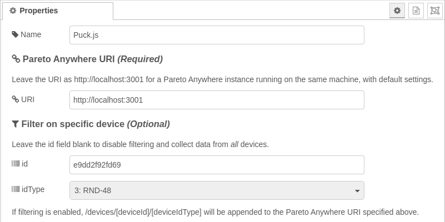Screen dimensions: 445x222
Task: Click the idType label text
Action: pyautogui.click(x=33, y=189)
